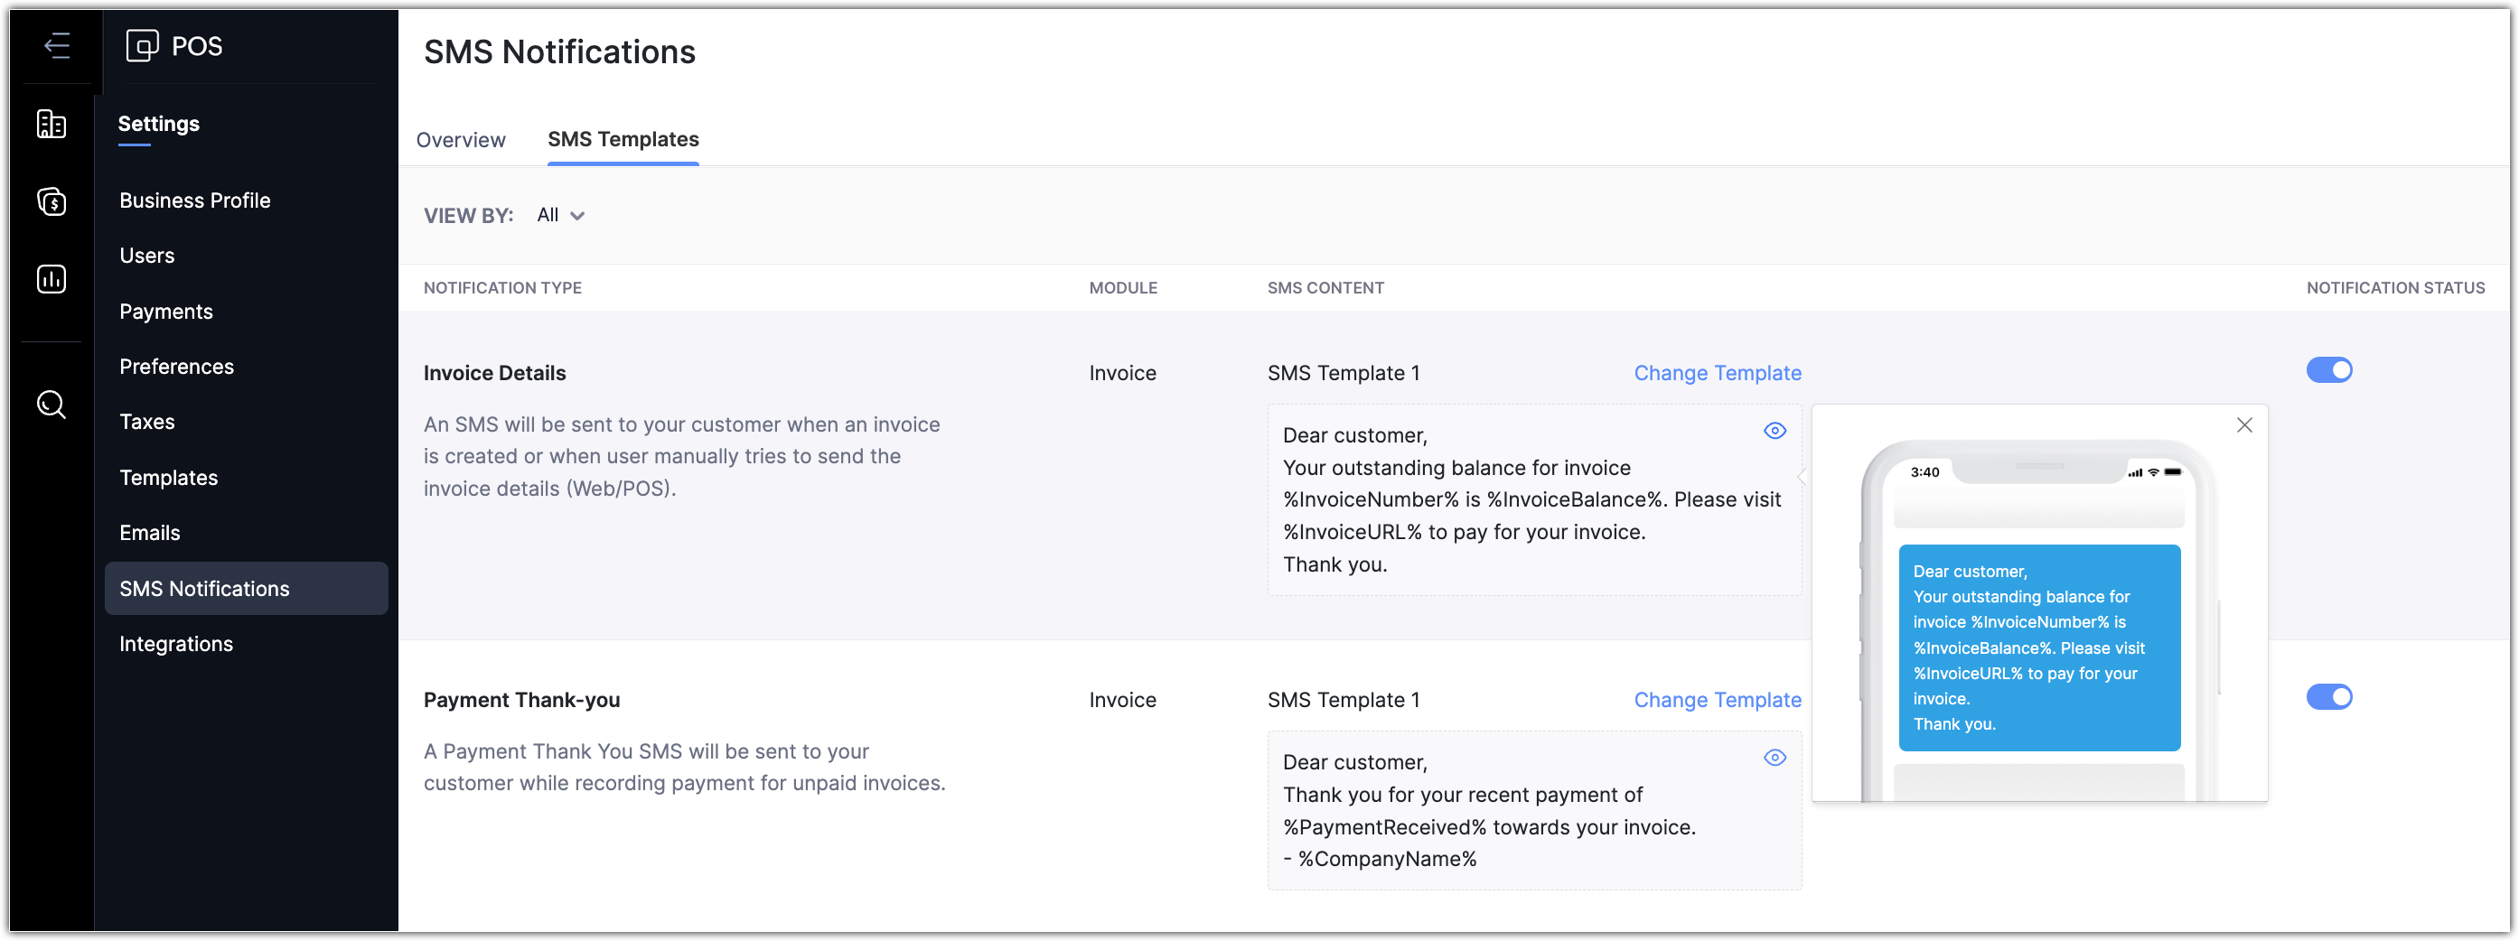Collapse the sidebar with the hamburger arrow icon
The image size is (2519, 941).
[x=57, y=46]
